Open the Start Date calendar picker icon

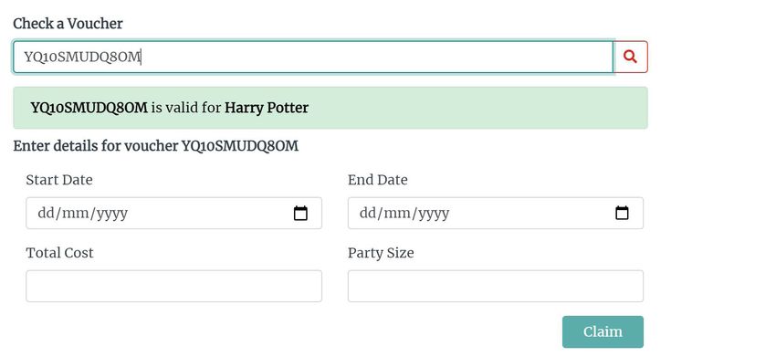pyautogui.click(x=300, y=213)
